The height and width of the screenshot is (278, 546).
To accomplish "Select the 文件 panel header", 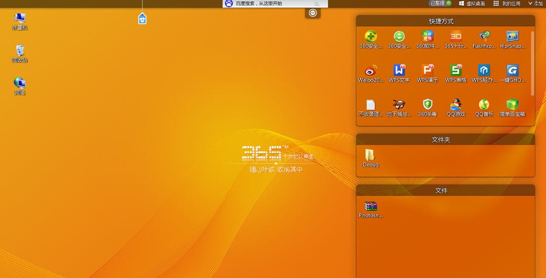I will click(445, 190).
